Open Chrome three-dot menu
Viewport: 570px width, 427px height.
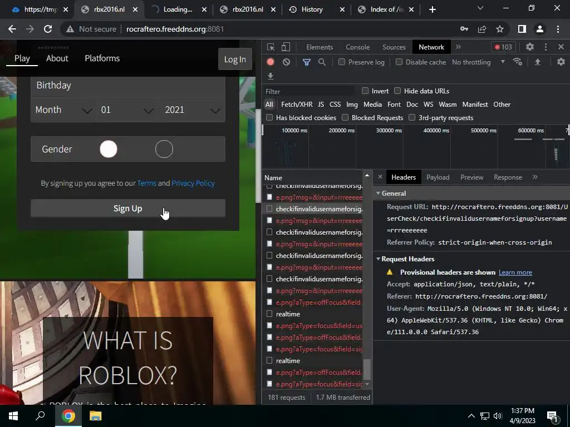(558, 29)
